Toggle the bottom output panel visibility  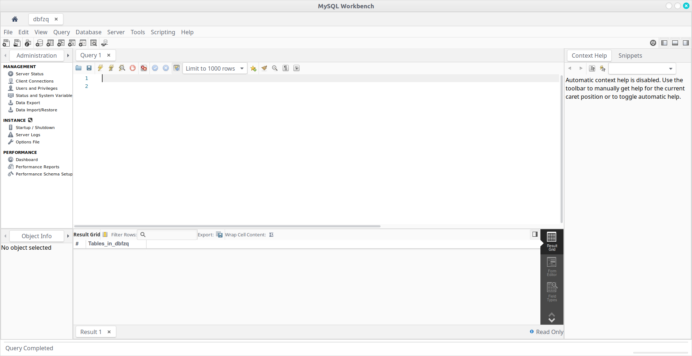[675, 43]
